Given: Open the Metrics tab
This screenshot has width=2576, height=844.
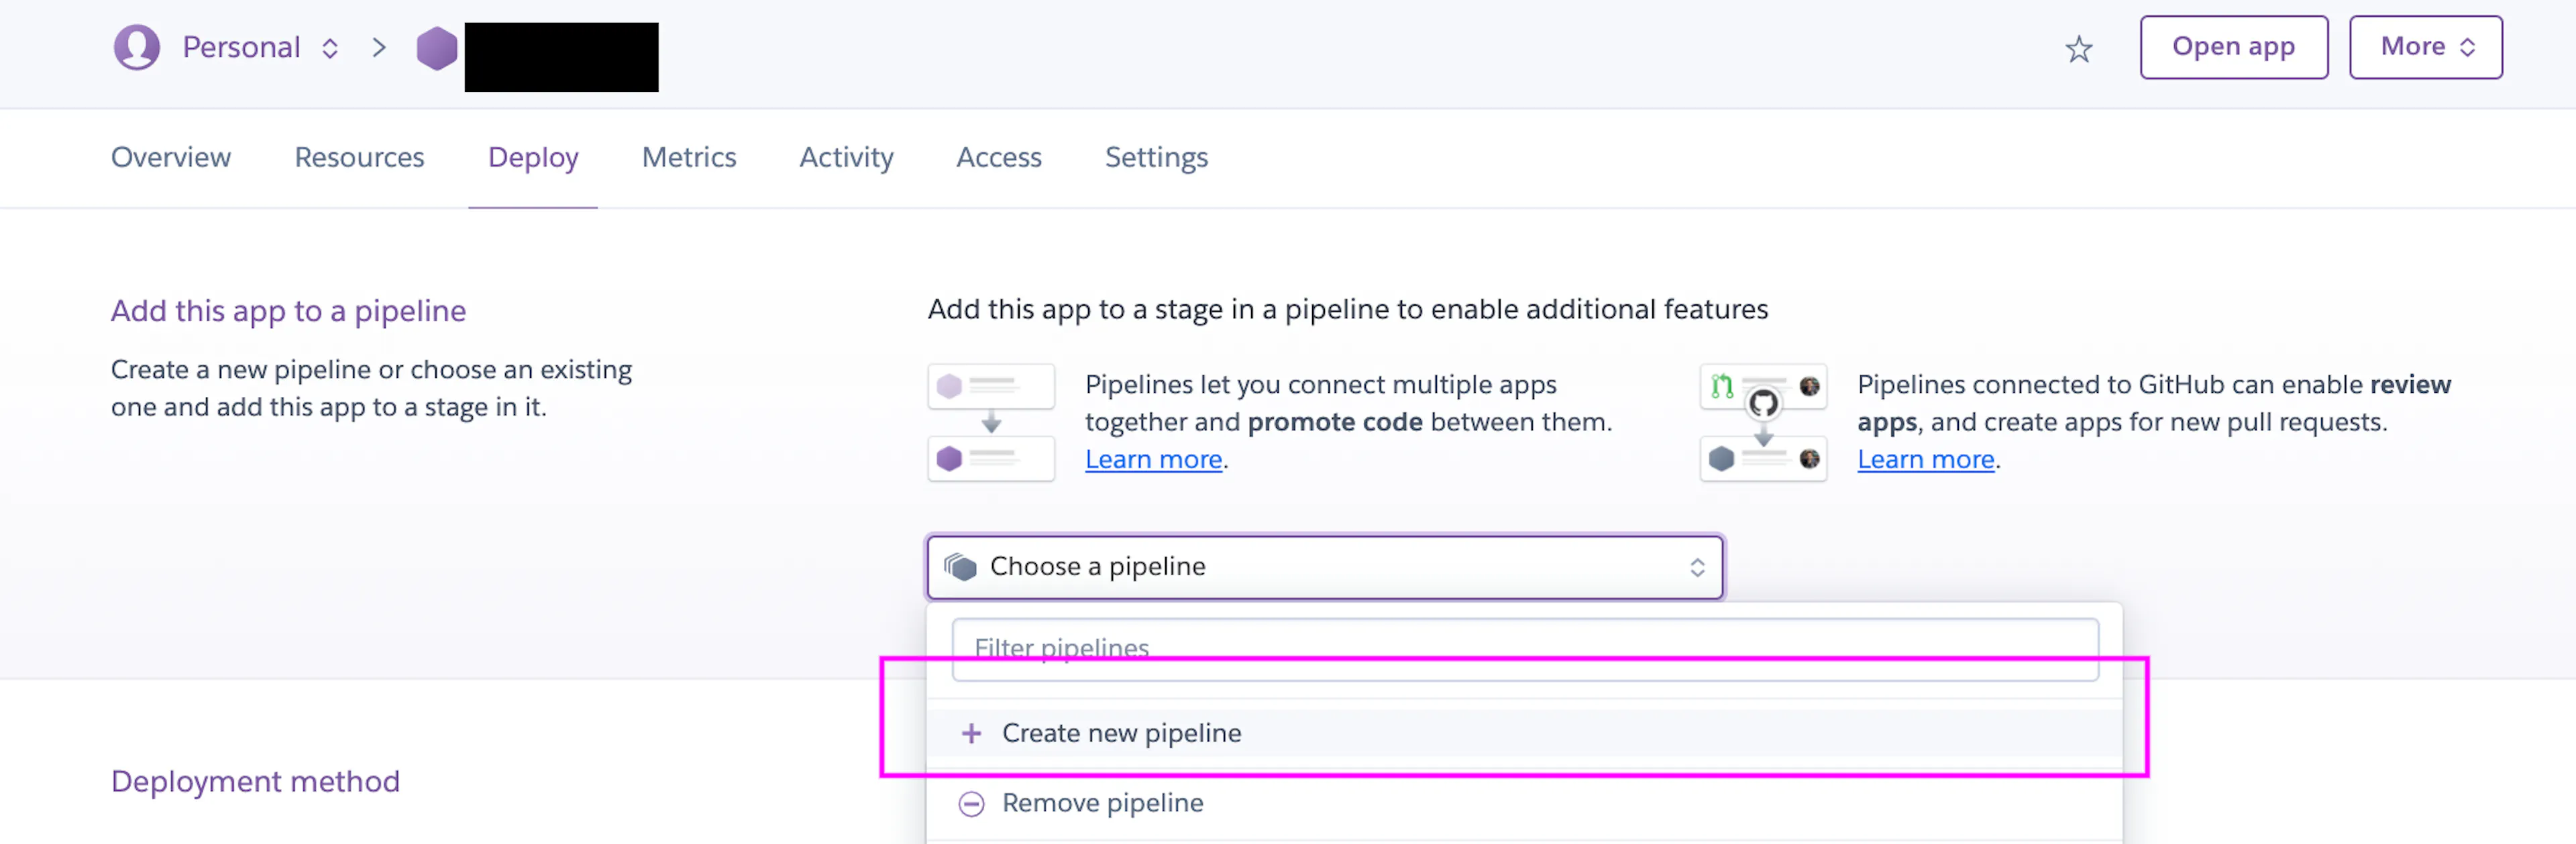Looking at the screenshot, I should click(x=689, y=158).
